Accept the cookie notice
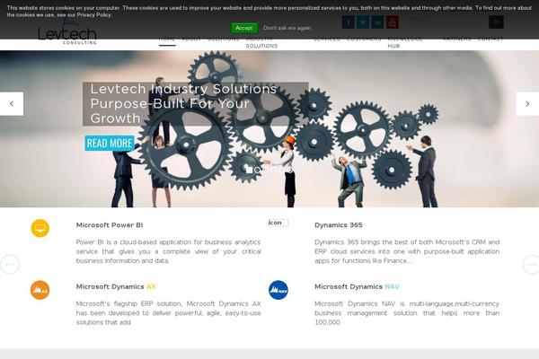Screen dimensions: 539x359 (244, 28)
